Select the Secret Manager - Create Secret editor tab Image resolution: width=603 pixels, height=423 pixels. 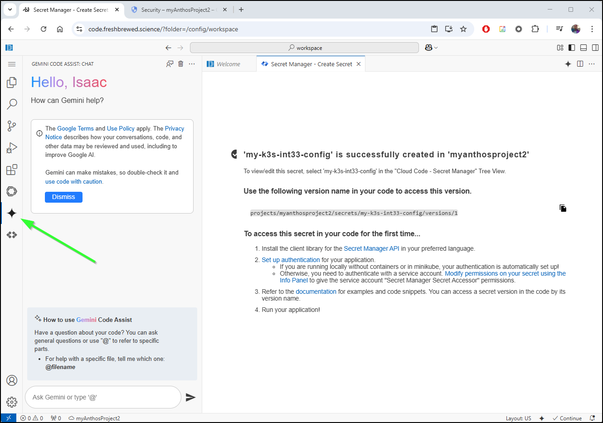[311, 64]
